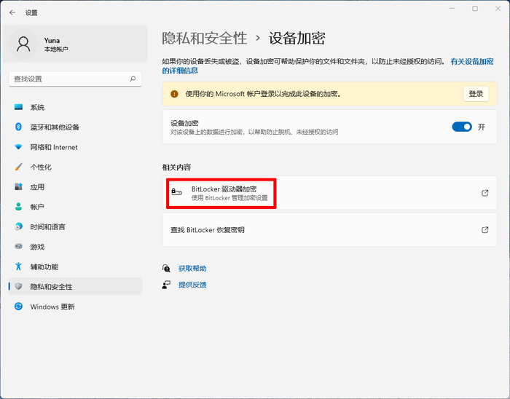Viewport: 510px width, 399px height.
Task: Click the Wi-Fi icon for 网络和 Internet
Action: pos(18,147)
